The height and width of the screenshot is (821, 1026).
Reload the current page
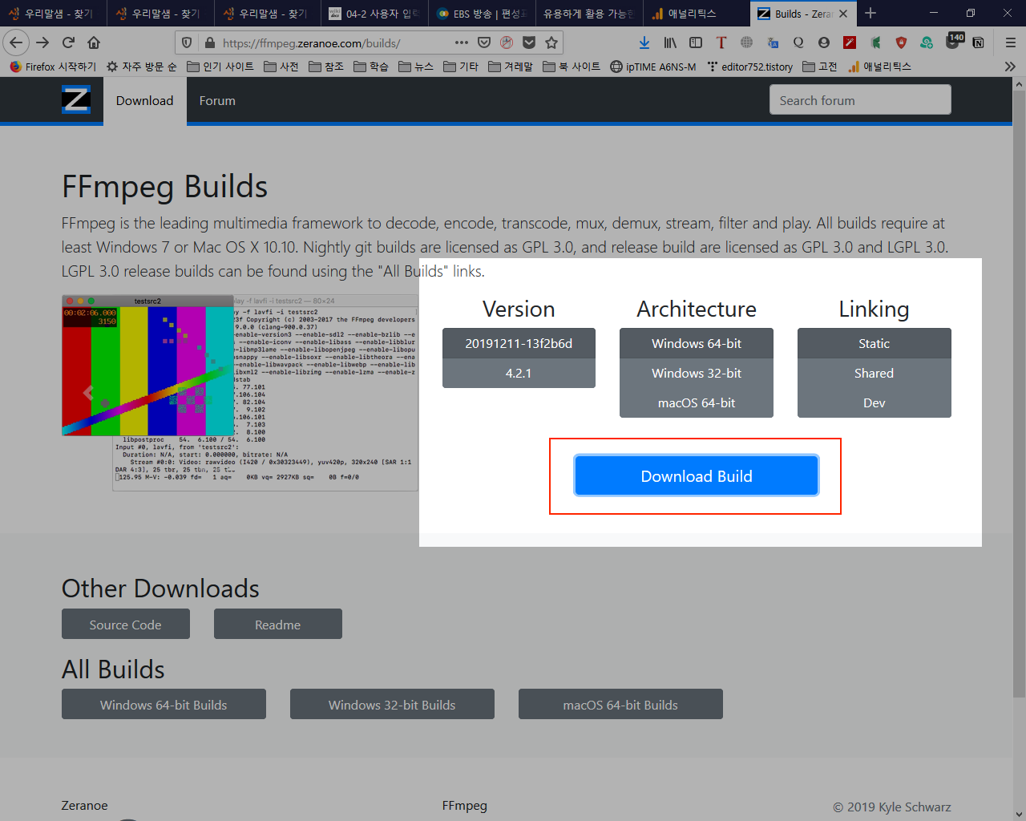coord(68,42)
